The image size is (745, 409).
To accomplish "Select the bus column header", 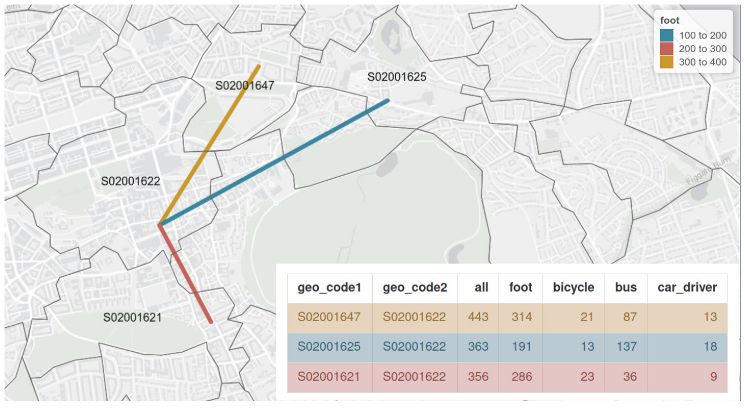I will 625,287.
